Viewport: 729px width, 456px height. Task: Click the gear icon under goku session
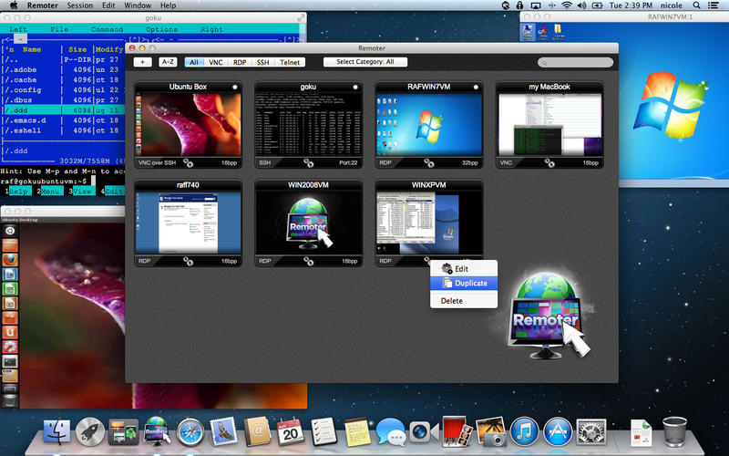click(309, 162)
